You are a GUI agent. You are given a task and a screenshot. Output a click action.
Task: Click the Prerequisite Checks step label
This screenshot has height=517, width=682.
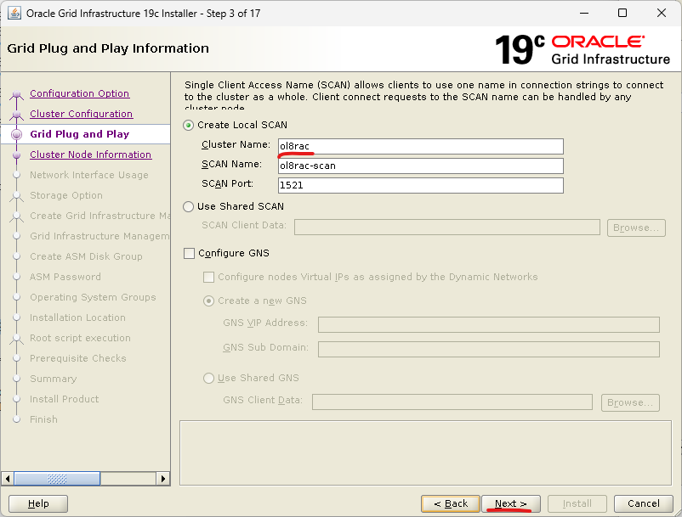coord(78,358)
